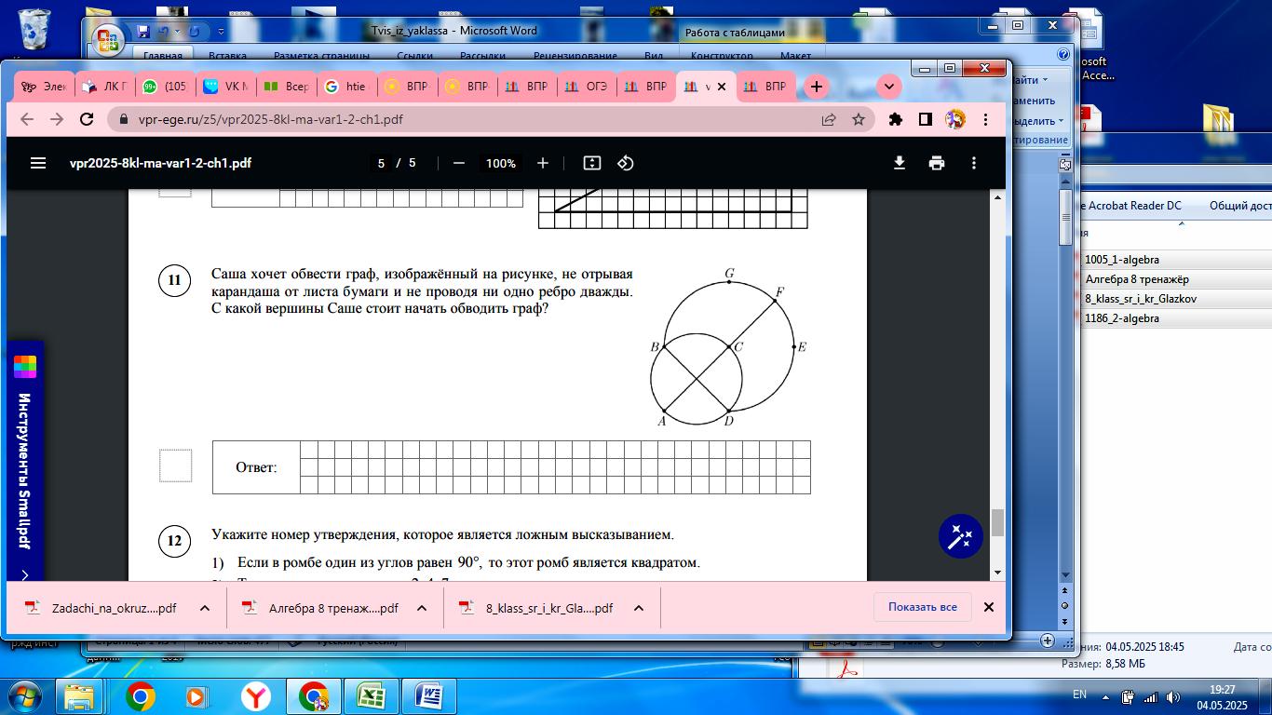Open PDF viewer more actions menu
This screenshot has width=1272, height=715.
tap(974, 163)
